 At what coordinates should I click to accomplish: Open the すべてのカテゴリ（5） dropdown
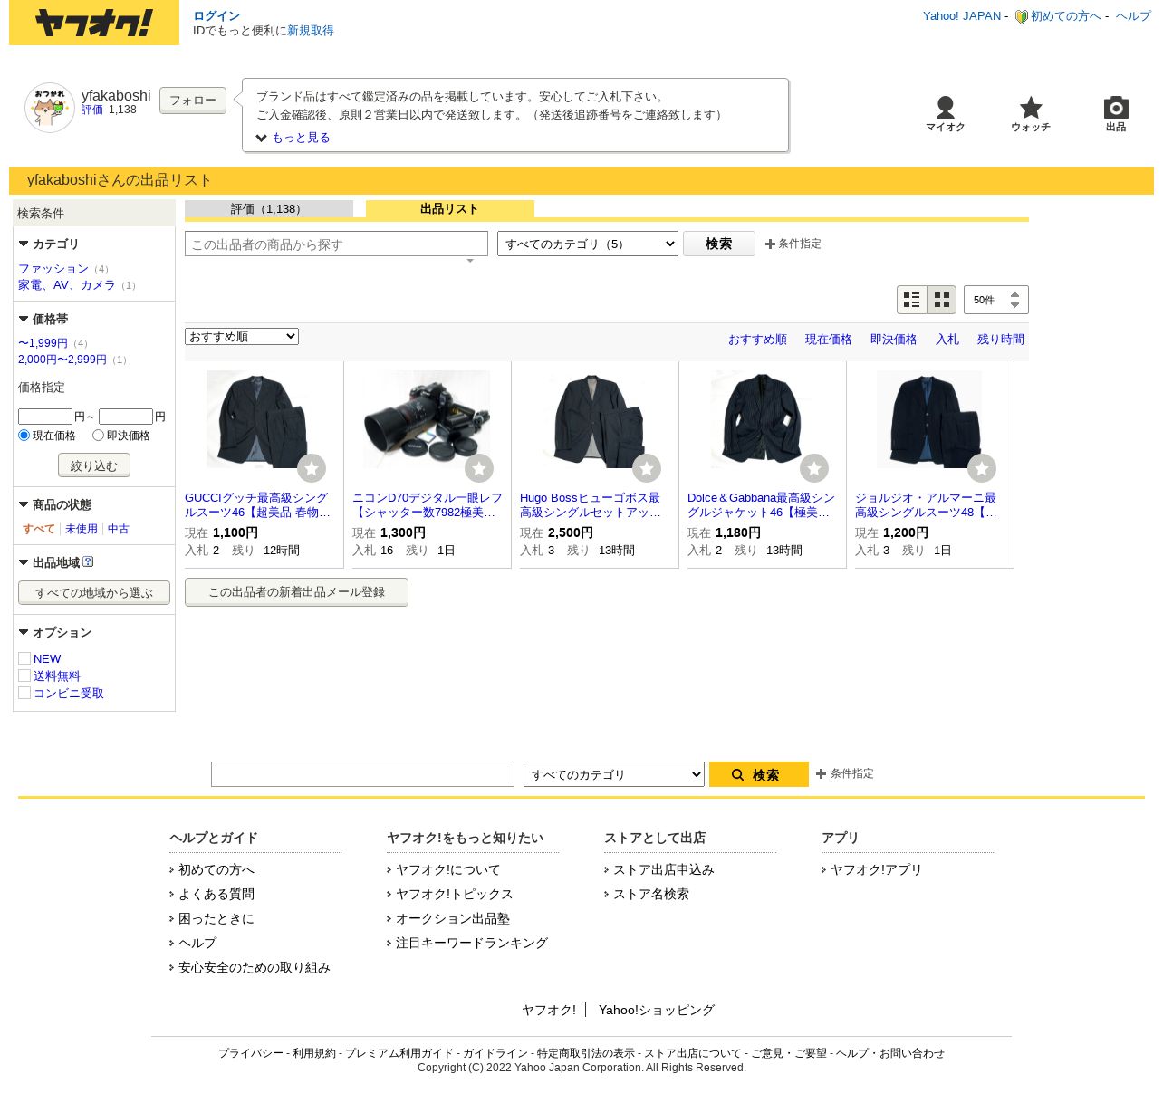[588, 244]
